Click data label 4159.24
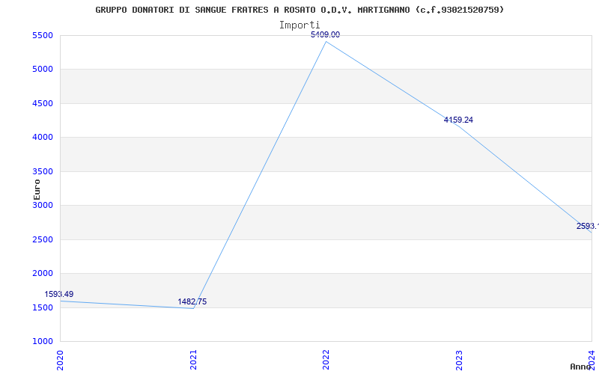This screenshot has width=599, height=374. [x=458, y=120]
